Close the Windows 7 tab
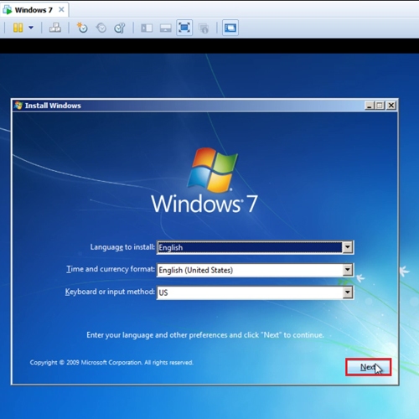 (x=61, y=10)
